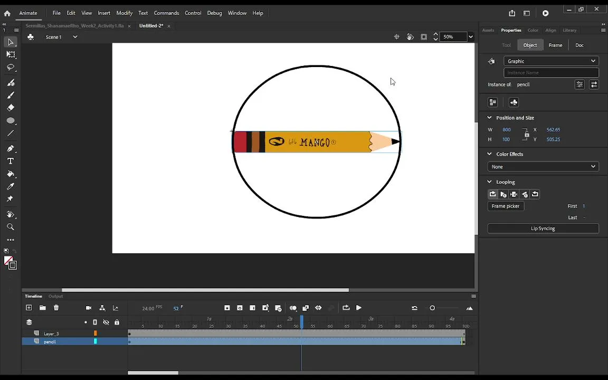This screenshot has height=380, width=608.
Task: Select the Line tool
Action: point(11,134)
